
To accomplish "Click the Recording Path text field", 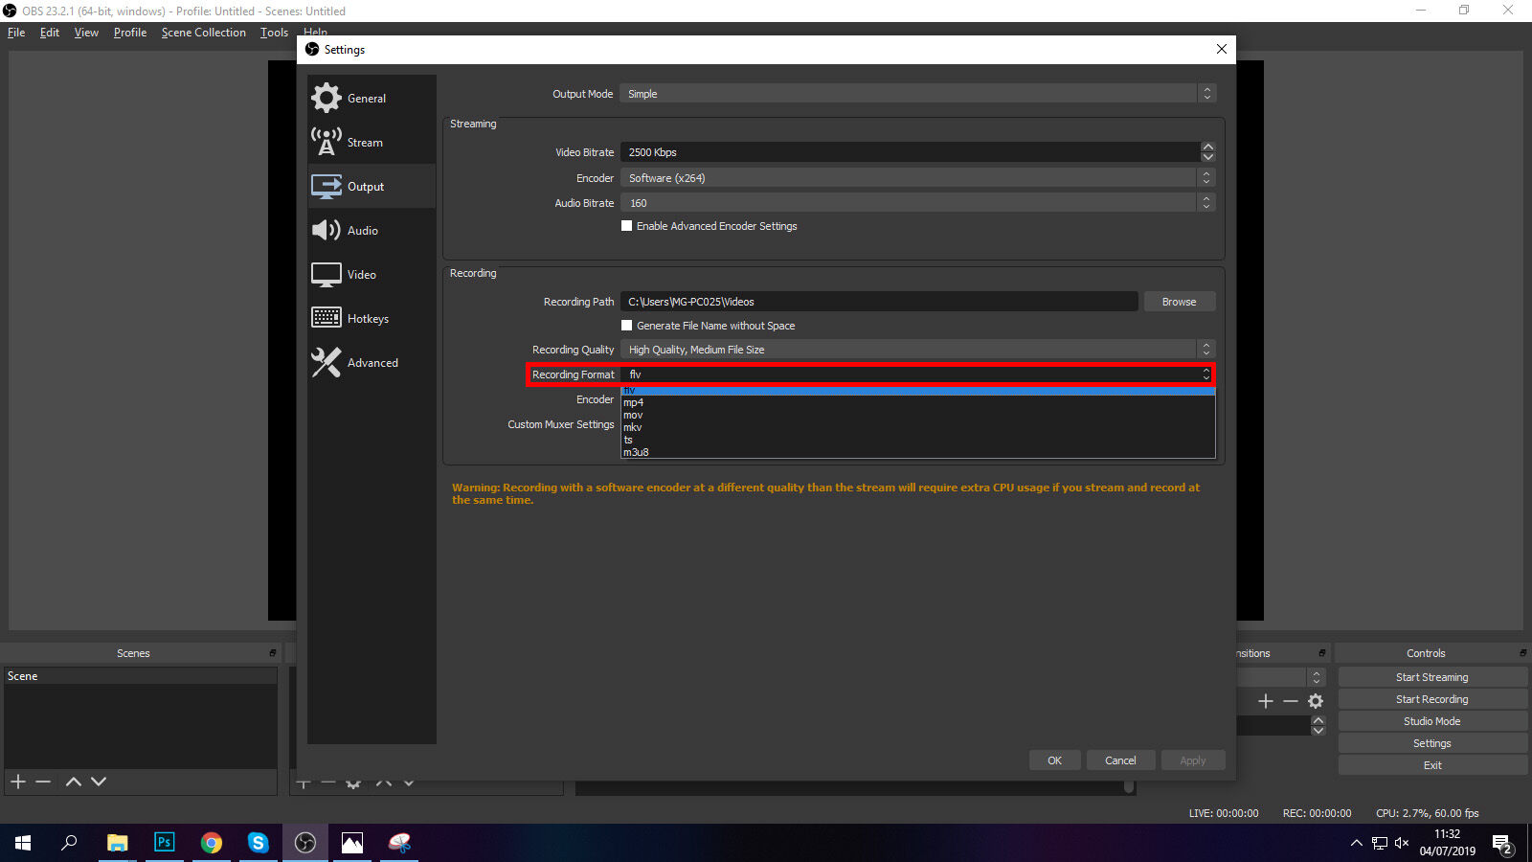I will pyautogui.click(x=878, y=302).
